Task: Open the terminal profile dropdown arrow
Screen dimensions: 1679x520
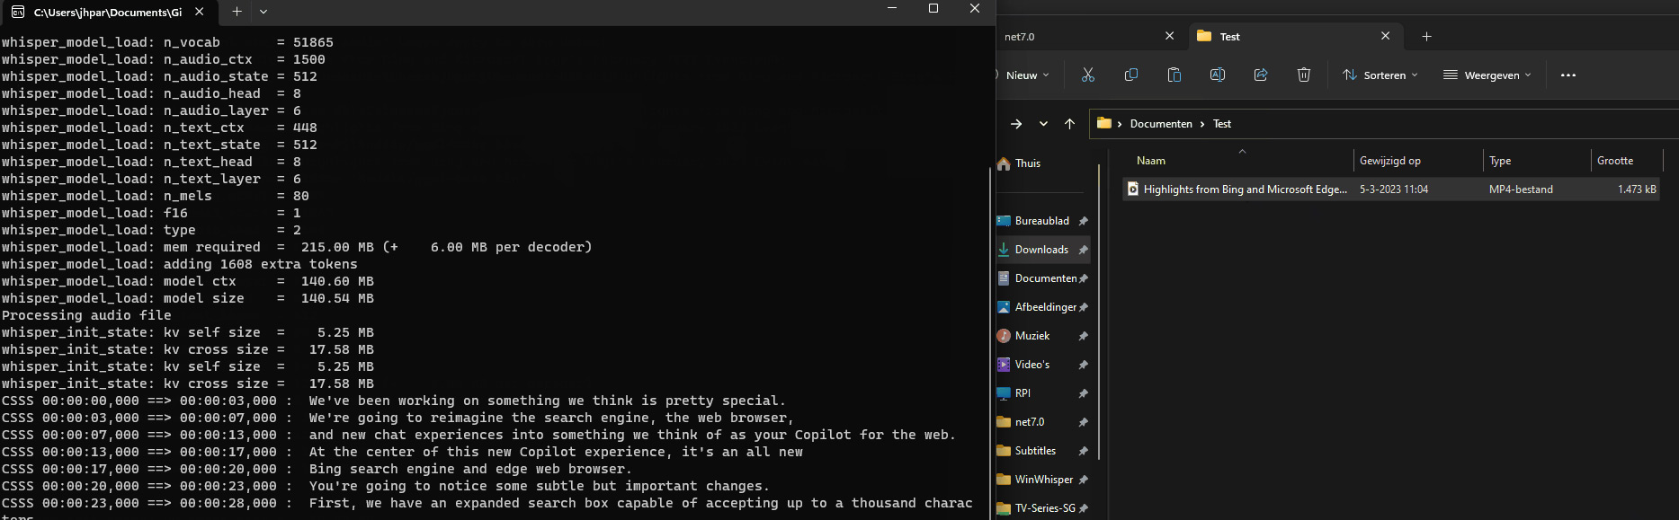Action: click(x=263, y=12)
